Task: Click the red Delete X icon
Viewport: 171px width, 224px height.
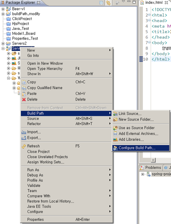Action: point(24,100)
